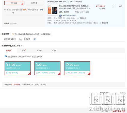127x113 pixels.
Task: Open the 礼品卡 tab
Action: click(x=39, y=51)
